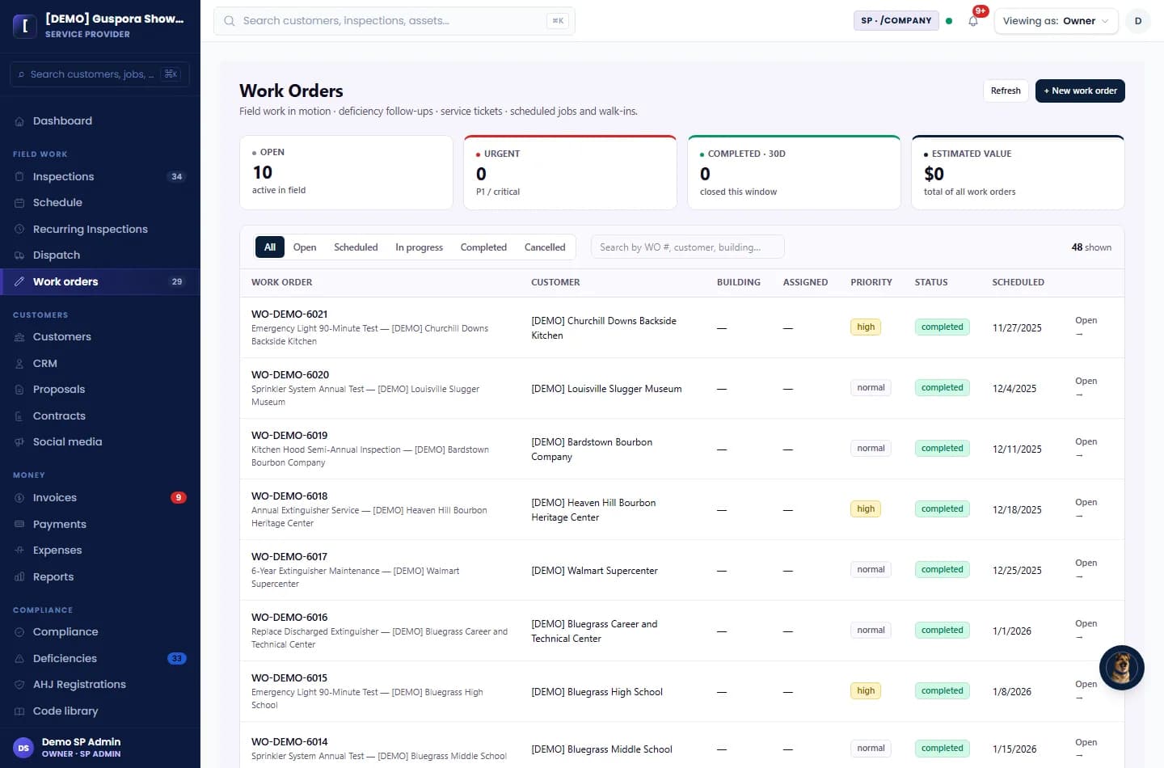Open work order WO-DEMO-6019 via Open link
The image size is (1164, 768).
click(1086, 448)
